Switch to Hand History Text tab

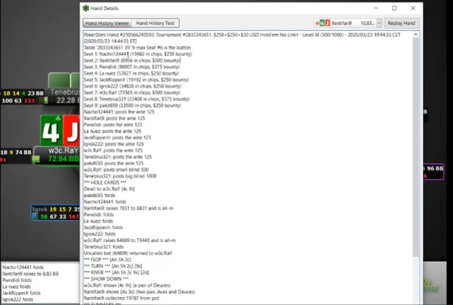(155, 23)
